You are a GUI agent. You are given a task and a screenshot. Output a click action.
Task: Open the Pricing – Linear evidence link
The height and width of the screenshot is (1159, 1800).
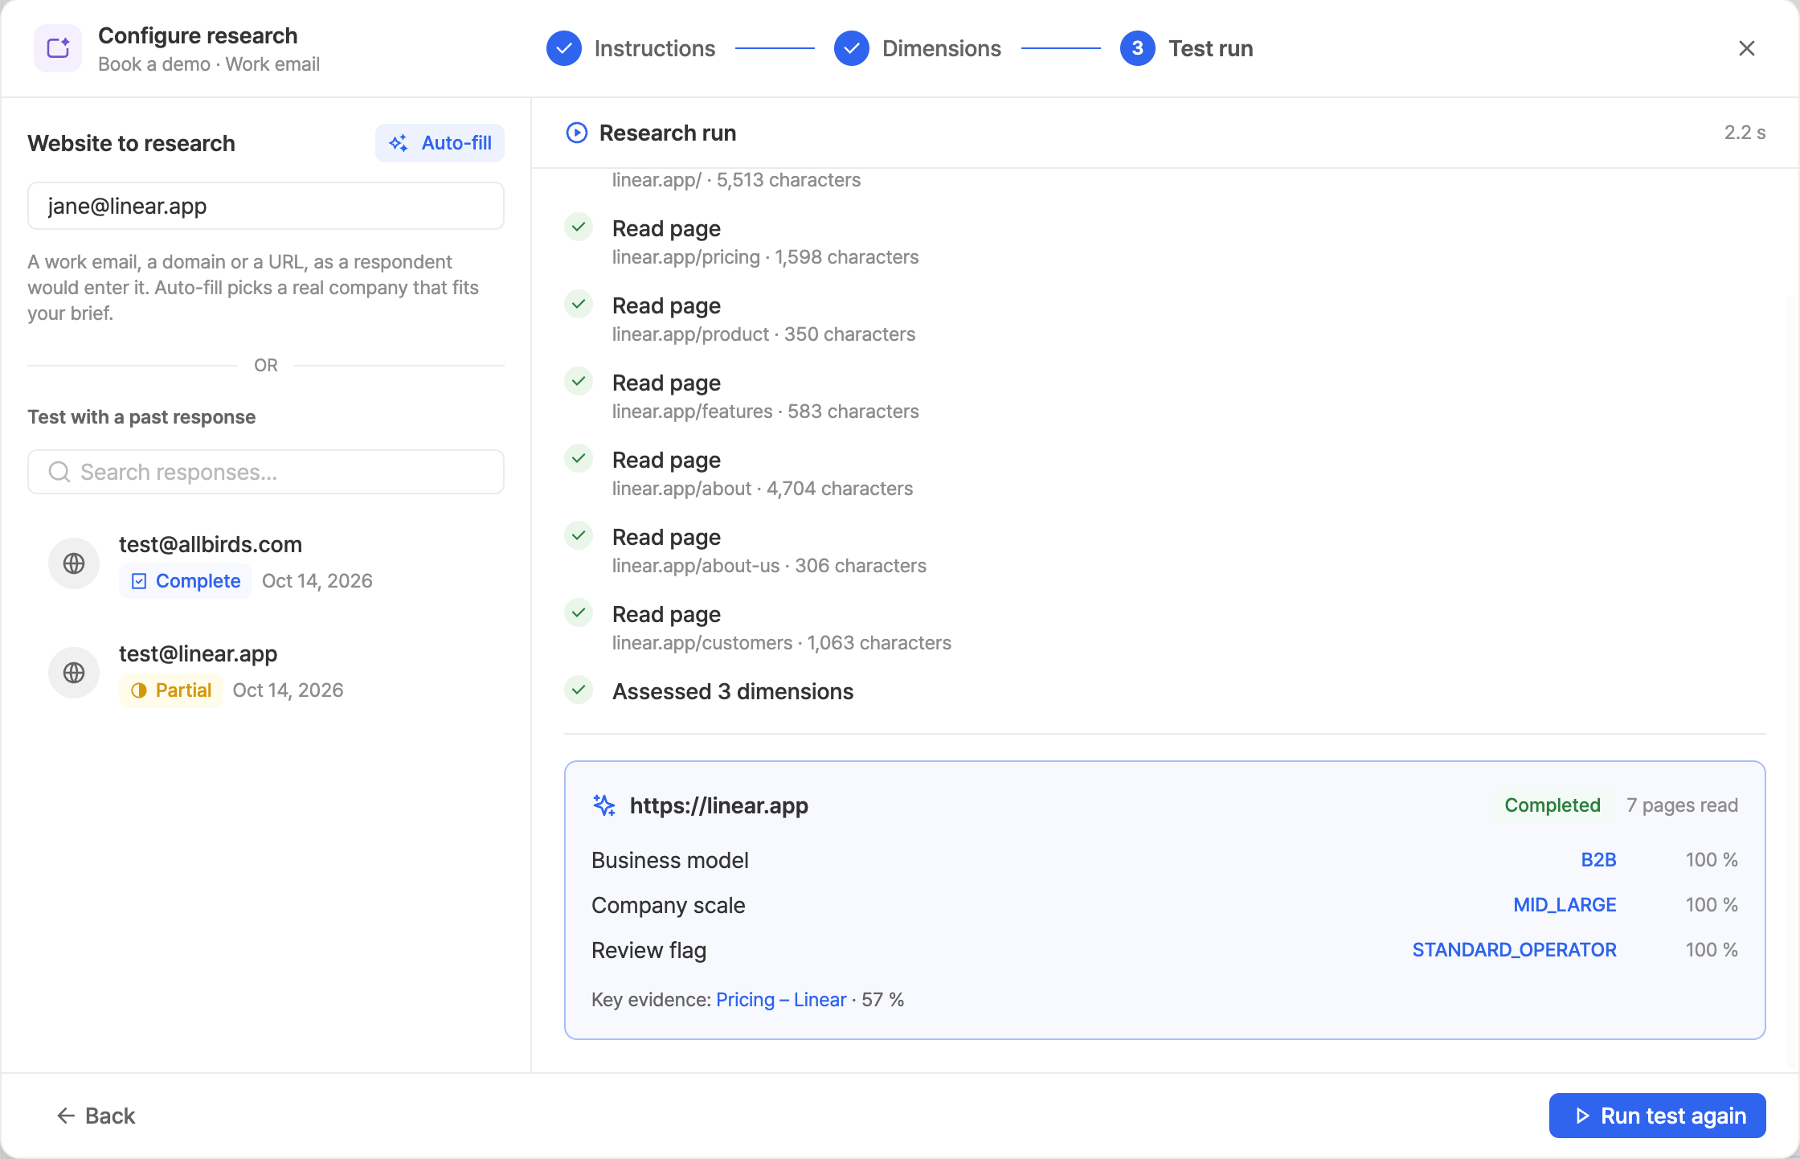[781, 1000]
